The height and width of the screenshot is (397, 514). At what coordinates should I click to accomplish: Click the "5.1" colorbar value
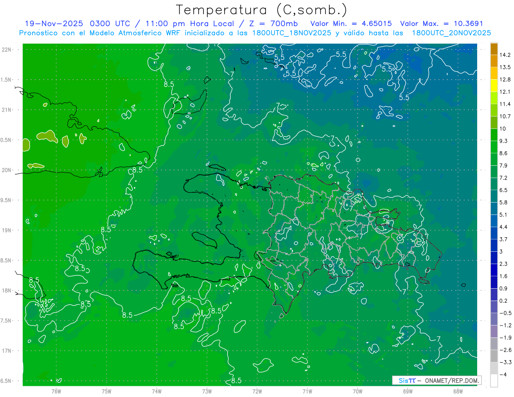[x=504, y=215]
